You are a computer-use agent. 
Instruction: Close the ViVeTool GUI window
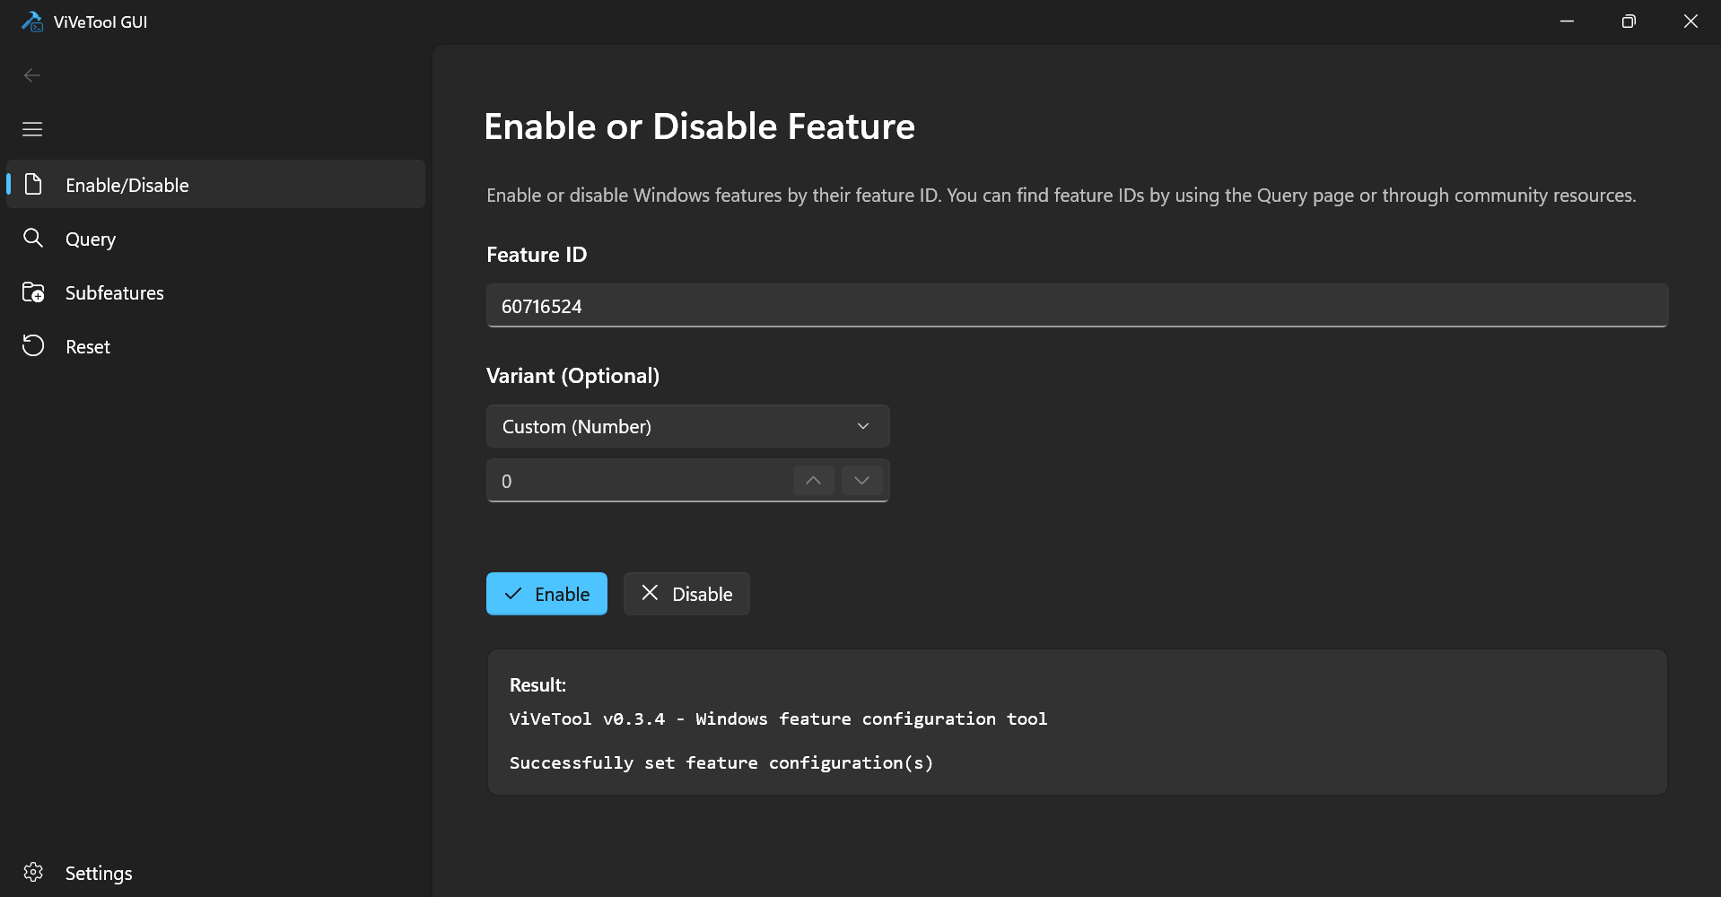[1690, 22]
